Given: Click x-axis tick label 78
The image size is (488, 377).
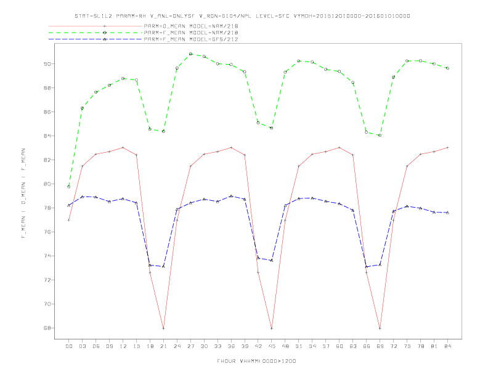Looking at the screenshot, I should pos(421,346).
